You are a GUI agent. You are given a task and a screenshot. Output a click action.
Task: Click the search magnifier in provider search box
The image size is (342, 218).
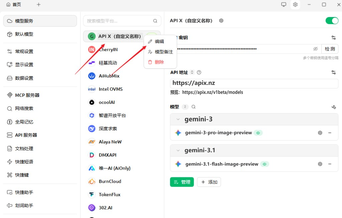[x=155, y=21]
